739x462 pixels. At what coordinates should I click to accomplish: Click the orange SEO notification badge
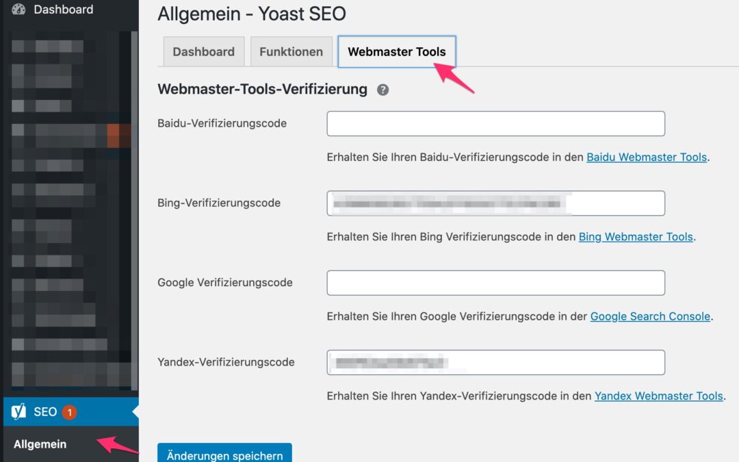click(69, 412)
